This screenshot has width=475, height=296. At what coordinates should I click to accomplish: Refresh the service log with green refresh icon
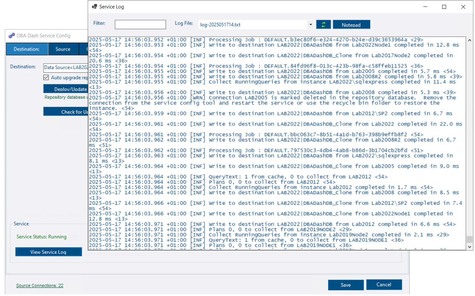pos(324,24)
